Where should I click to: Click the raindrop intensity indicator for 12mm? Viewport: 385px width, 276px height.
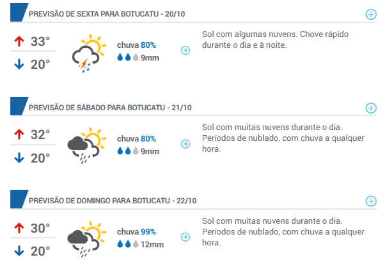128,244
